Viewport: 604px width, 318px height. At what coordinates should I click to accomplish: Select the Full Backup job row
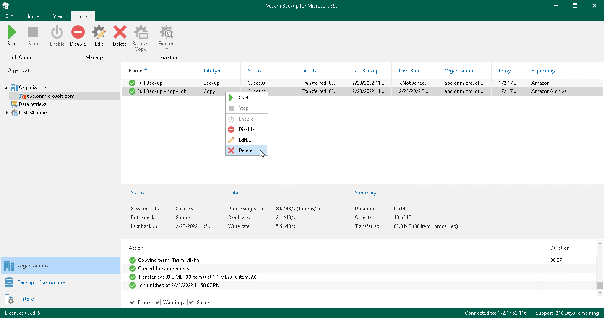[362, 83]
